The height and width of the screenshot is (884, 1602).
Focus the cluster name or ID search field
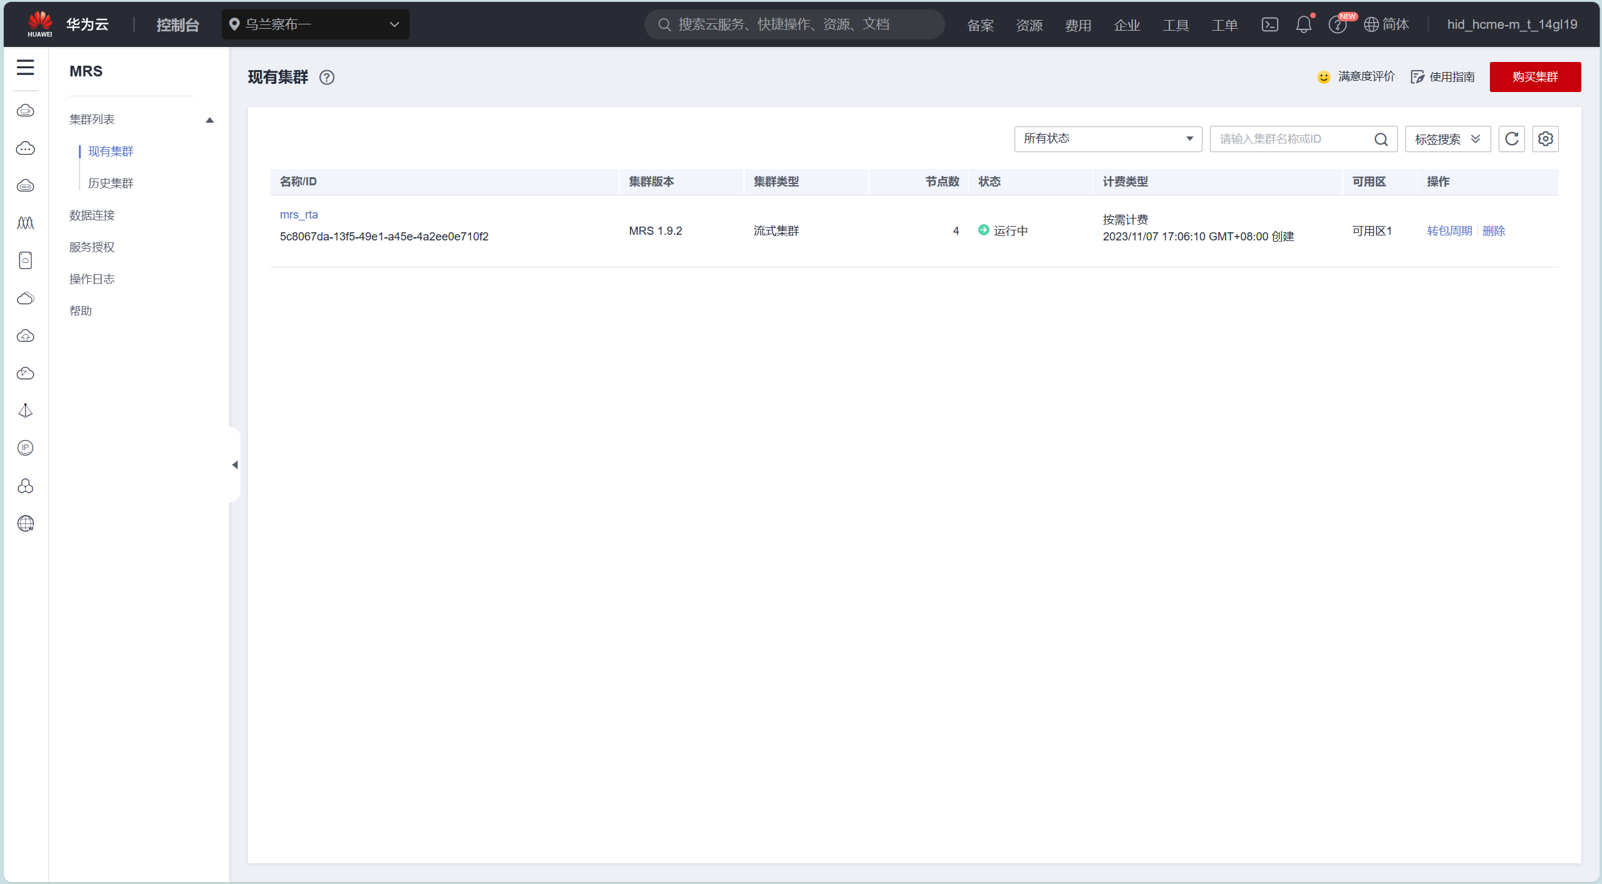click(1290, 139)
